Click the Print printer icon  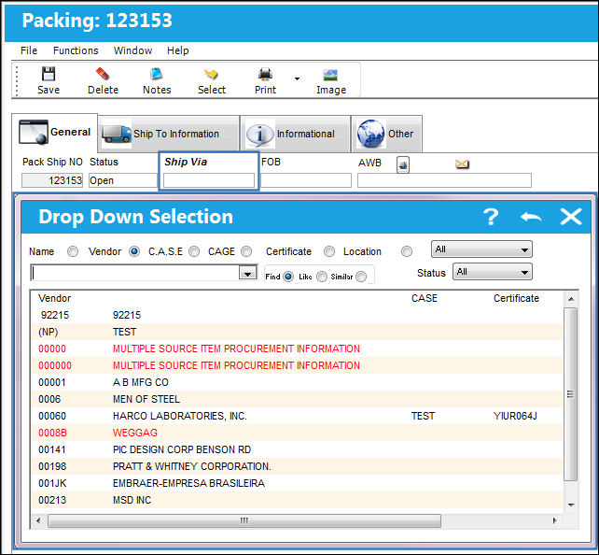coord(265,74)
